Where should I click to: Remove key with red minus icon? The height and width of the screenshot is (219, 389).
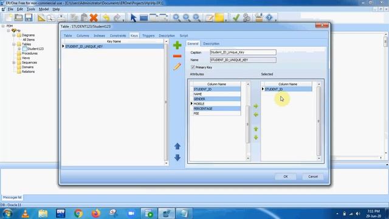(x=177, y=56)
